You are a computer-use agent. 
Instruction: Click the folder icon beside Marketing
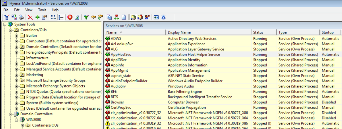(x=22, y=75)
